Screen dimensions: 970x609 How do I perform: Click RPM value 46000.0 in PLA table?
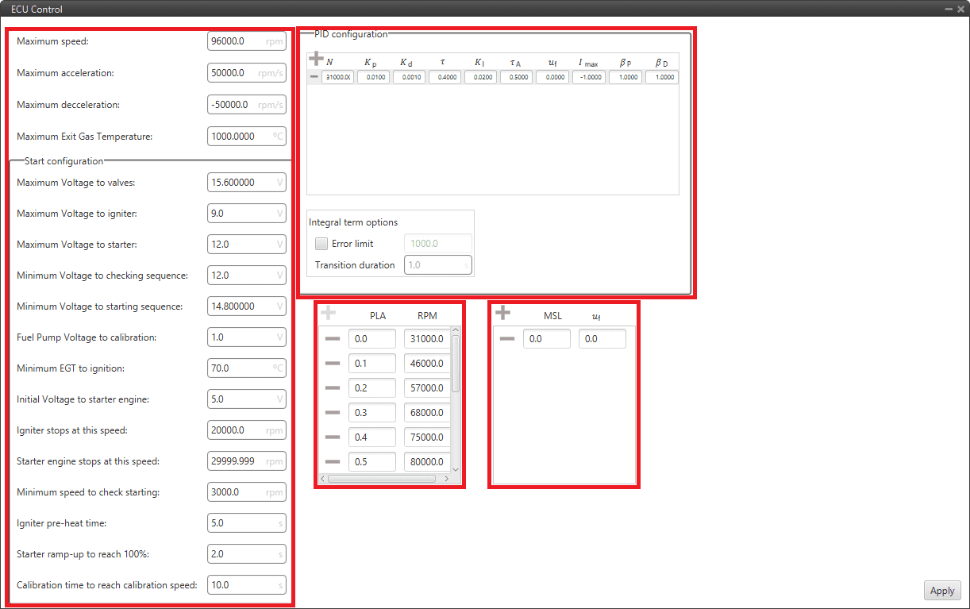point(426,364)
